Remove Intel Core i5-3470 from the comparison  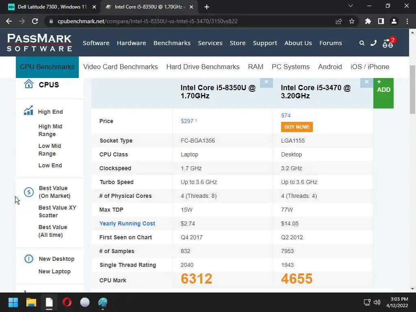click(367, 82)
